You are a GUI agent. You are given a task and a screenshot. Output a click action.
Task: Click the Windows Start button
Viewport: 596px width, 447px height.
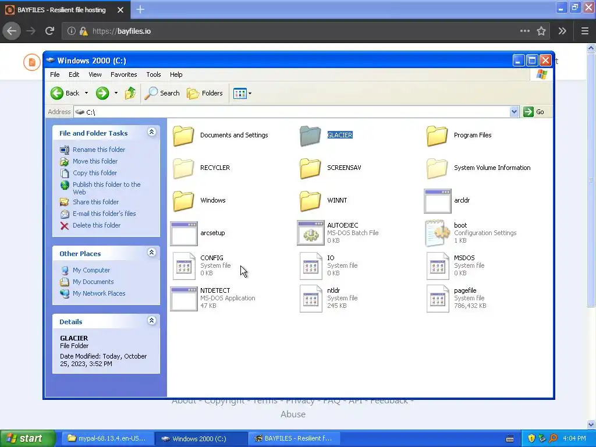click(x=27, y=439)
